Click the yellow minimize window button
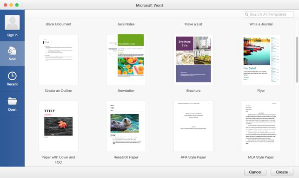Screen dimensions: 299x178 tap(11, 5)
